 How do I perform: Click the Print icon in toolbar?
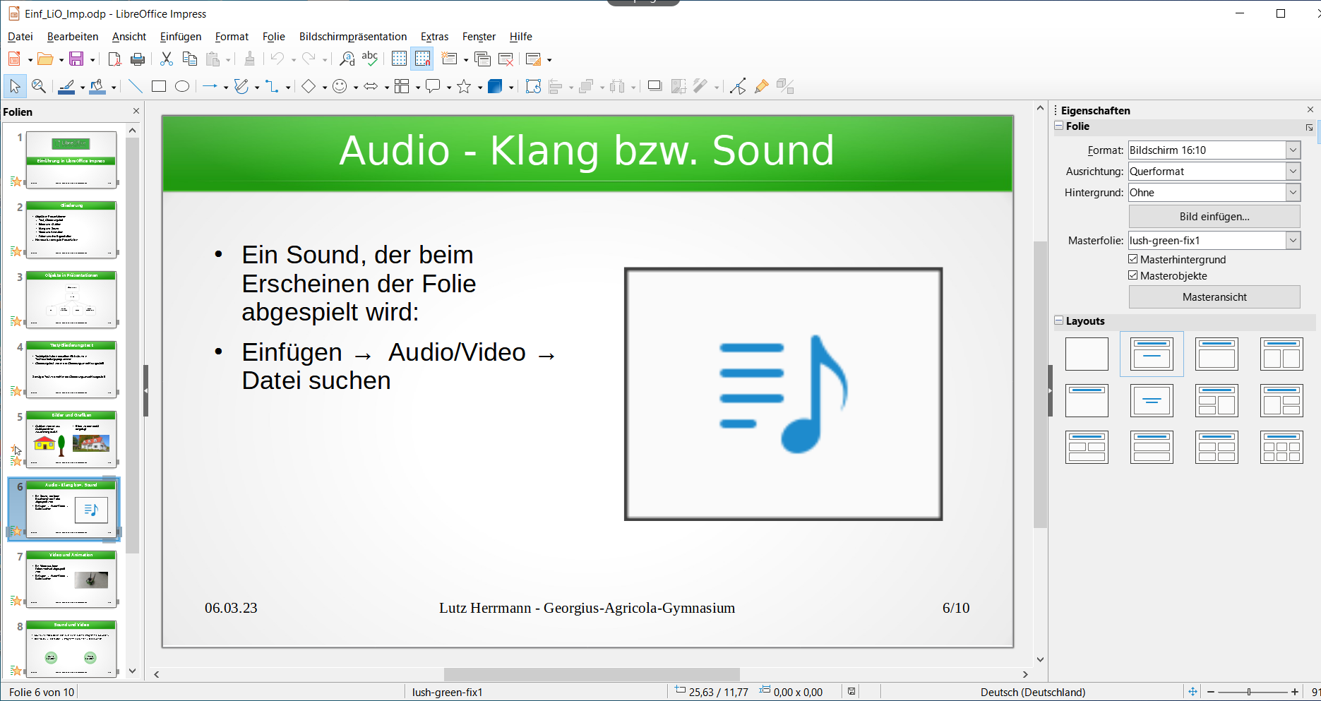(138, 59)
